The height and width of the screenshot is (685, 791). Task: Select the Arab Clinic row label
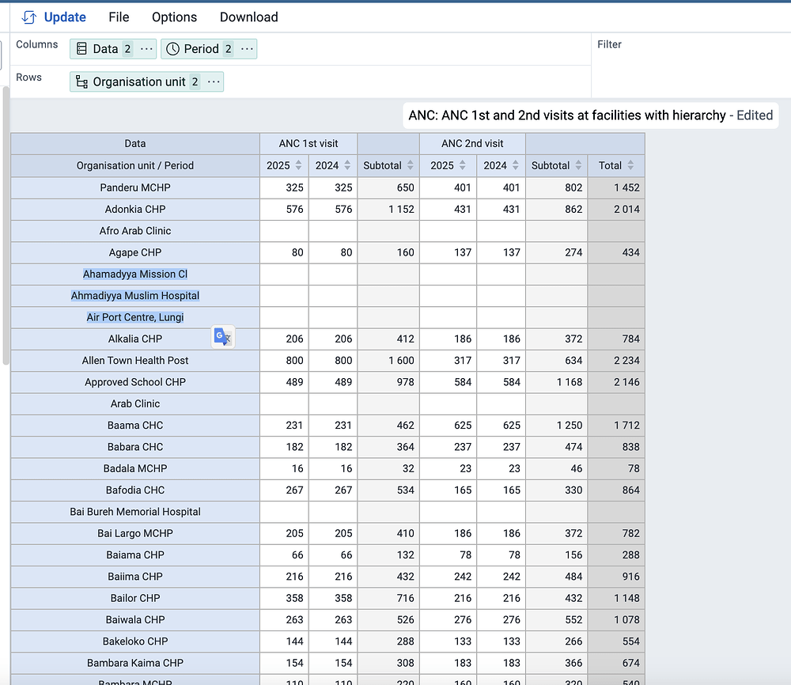pyautogui.click(x=135, y=404)
